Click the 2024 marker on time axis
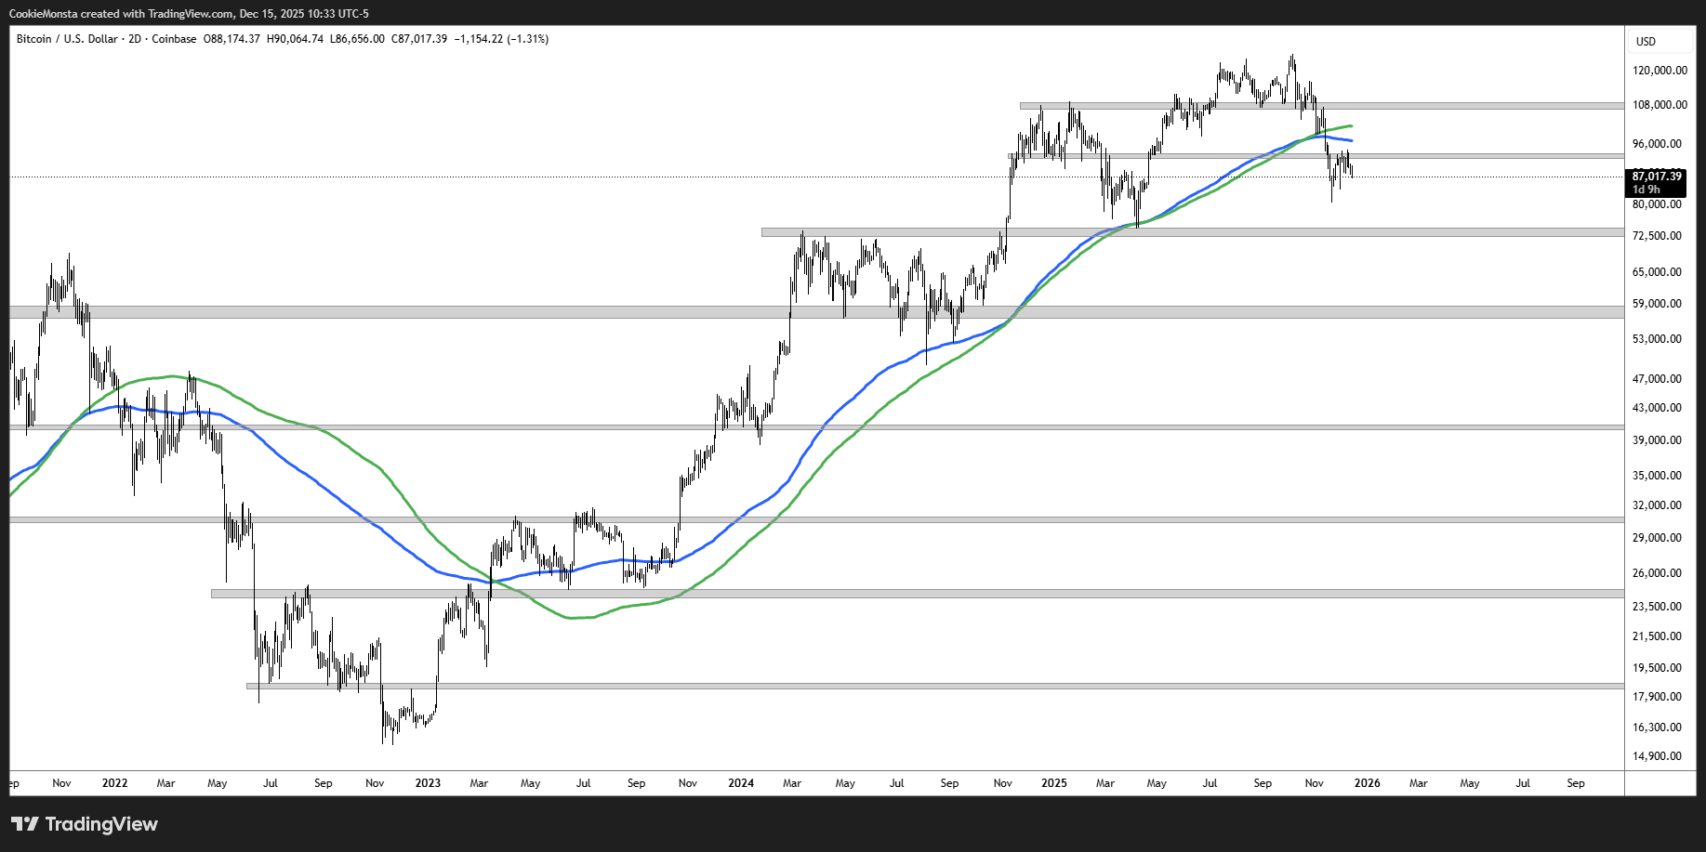 pyautogui.click(x=741, y=783)
